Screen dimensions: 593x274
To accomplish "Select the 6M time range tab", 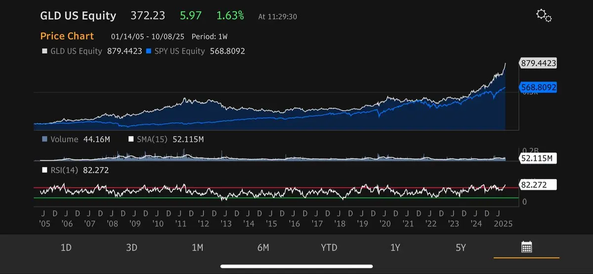I will (263, 248).
